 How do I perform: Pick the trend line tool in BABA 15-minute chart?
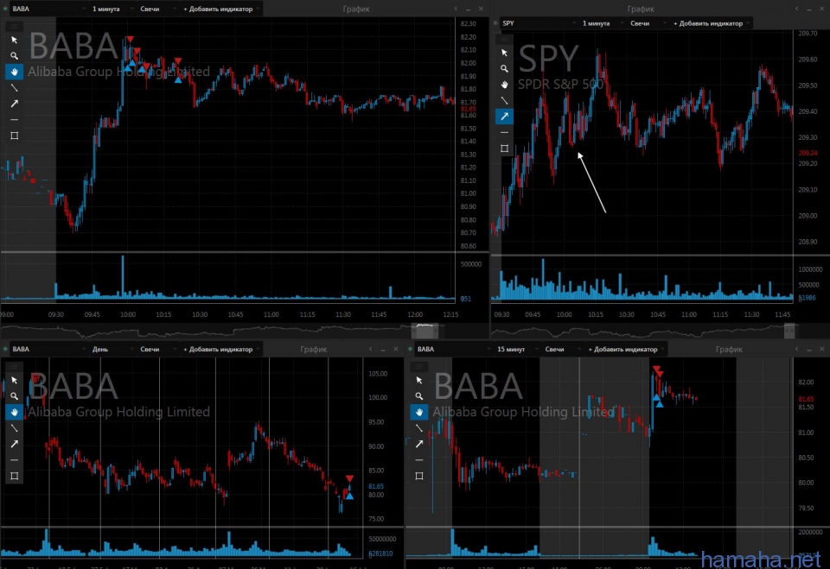tap(419, 427)
